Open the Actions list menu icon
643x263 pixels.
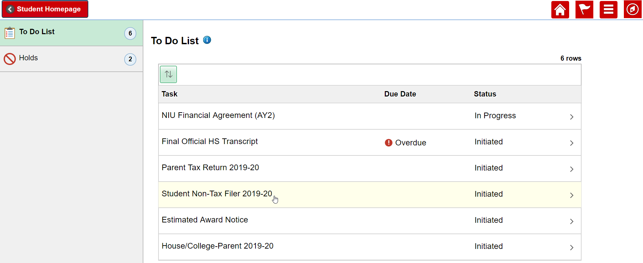tap(608, 9)
